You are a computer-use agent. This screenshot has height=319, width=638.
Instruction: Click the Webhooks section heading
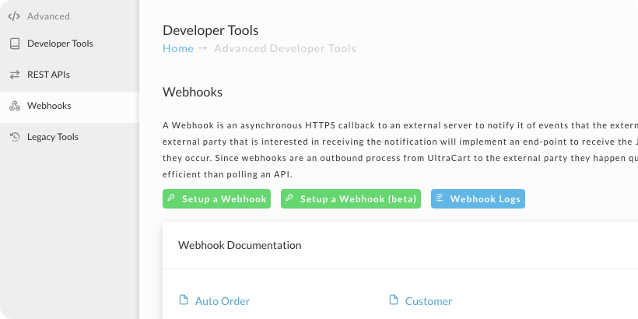tap(192, 92)
